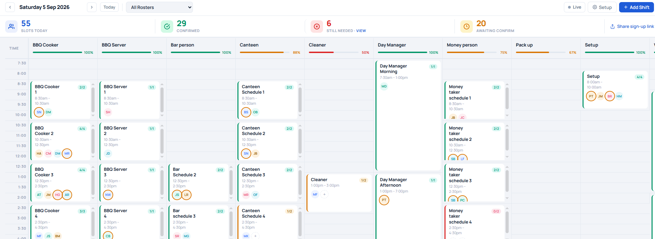
Task: Click the down arrow in Money taker schedule 1
Action: (x=507, y=116)
